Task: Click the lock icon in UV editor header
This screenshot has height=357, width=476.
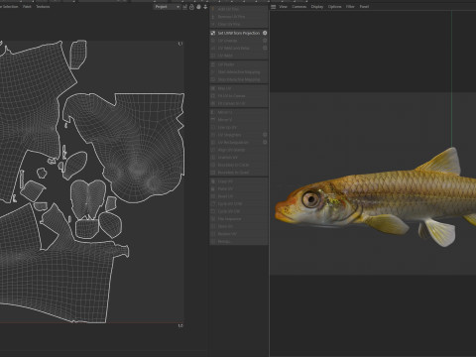Action: pyautogui.click(x=191, y=7)
